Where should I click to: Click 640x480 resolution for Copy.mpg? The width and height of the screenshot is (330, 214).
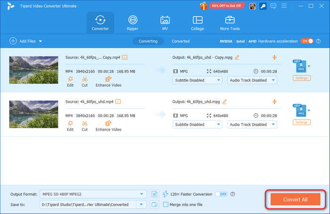click(221, 72)
